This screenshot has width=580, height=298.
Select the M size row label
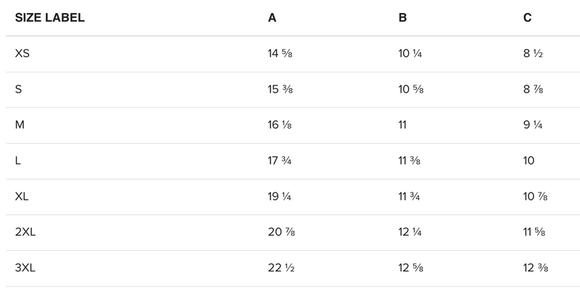(20, 125)
